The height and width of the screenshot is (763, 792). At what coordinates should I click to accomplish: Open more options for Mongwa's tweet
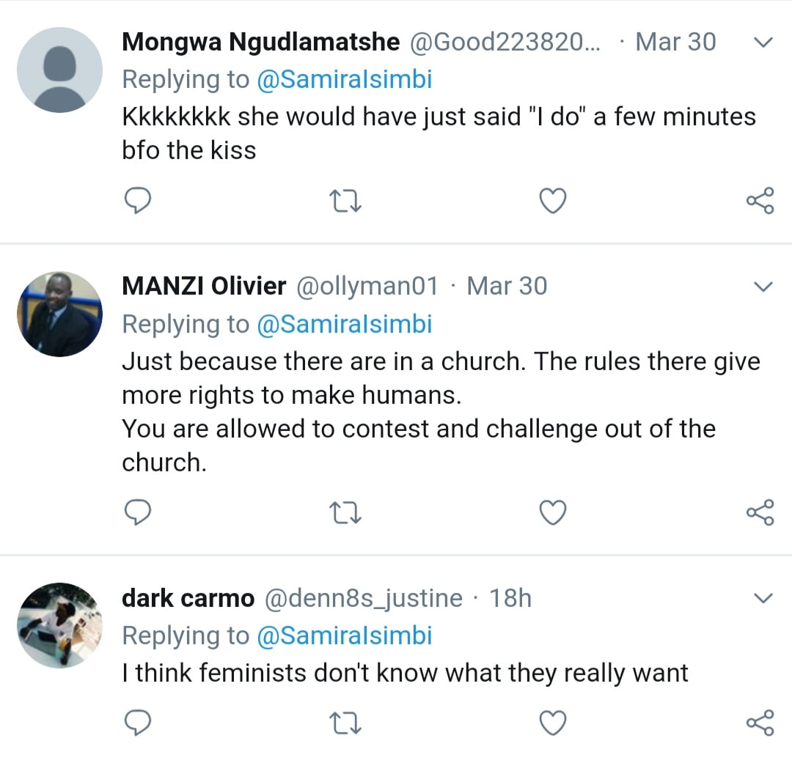pyautogui.click(x=763, y=43)
